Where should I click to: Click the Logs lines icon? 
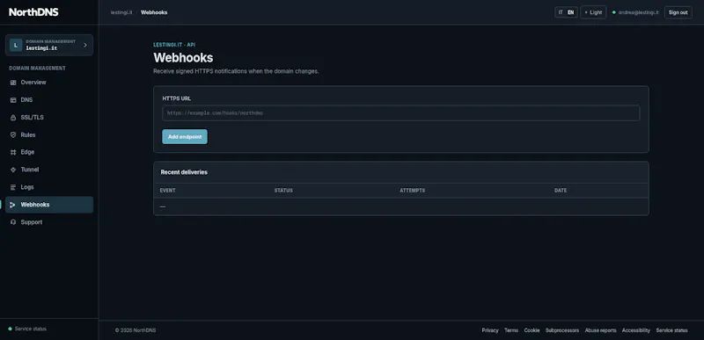(x=13, y=187)
